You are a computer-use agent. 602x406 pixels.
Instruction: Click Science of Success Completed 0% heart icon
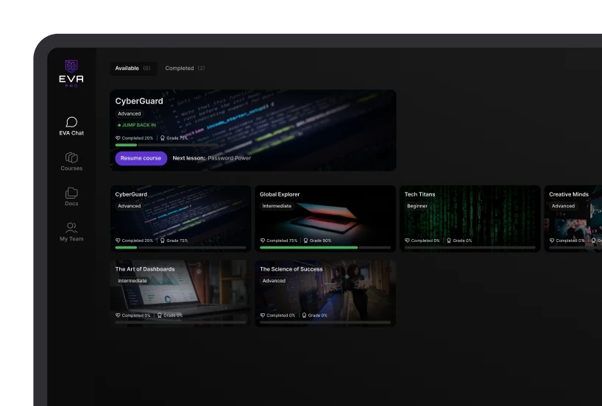tap(263, 316)
